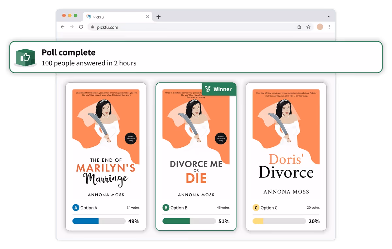Click the green Option B progress bar
Image resolution: width=392 pixels, height=249 pixels.
189,221
